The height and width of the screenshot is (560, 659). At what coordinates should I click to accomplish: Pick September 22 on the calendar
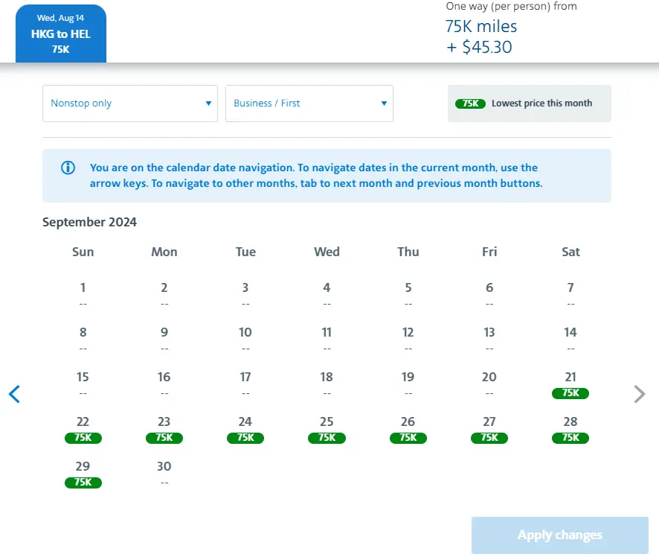pyautogui.click(x=83, y=429)
